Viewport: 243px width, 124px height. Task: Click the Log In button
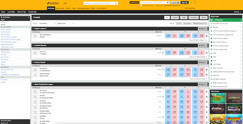click(175, 3)
